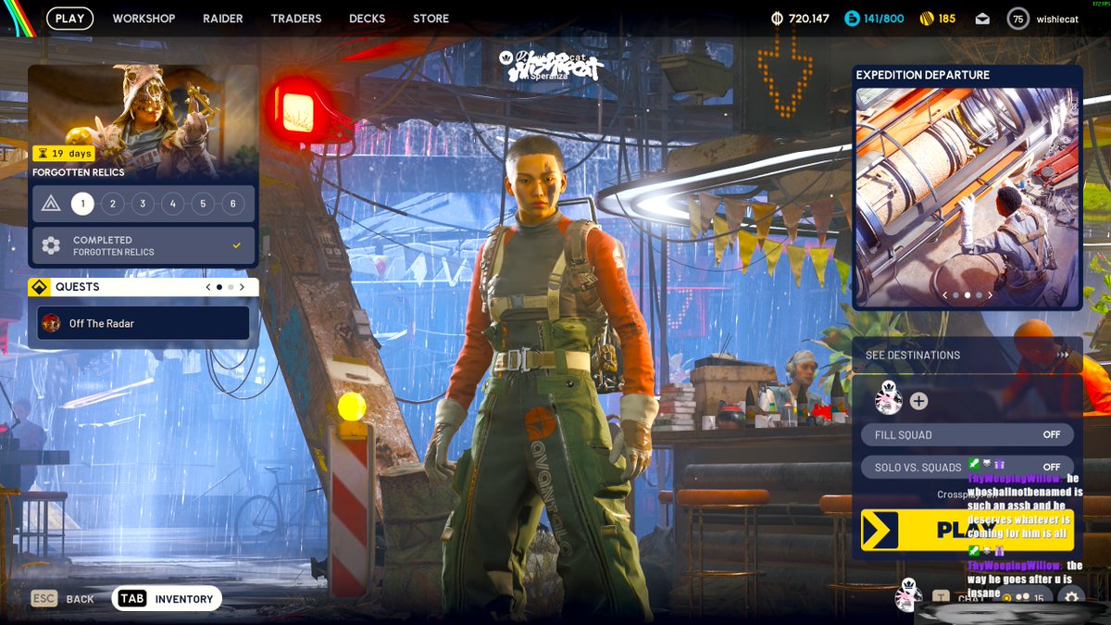Select stage 6 of Forgotten Relics
Viewport: 1111px width, 625px height.
[232, 204]
